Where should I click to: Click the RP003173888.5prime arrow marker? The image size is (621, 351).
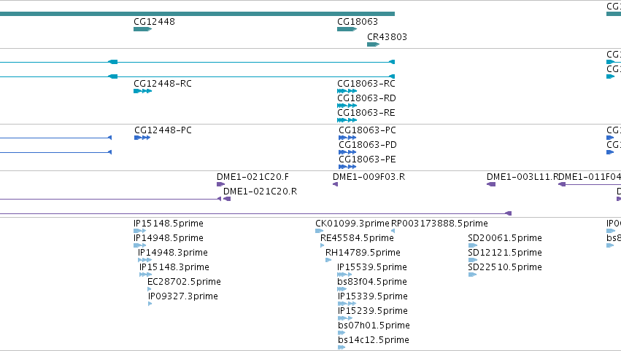point(393,231)
